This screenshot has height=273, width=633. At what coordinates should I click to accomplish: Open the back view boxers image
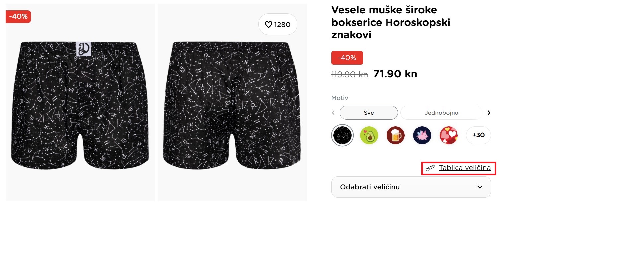click(x=232, y=103)
